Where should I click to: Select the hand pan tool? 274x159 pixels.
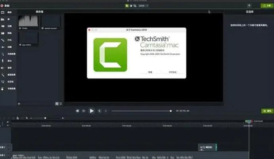point(131,6)
